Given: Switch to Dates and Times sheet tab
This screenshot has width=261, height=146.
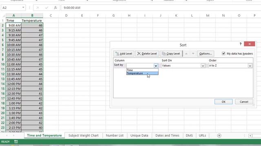Looking at the screenshot, I should pos(167,135).
